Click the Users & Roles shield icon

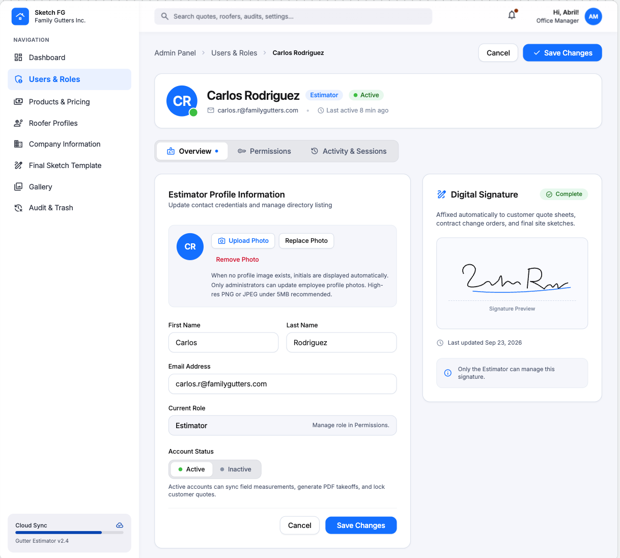(18, 79)
